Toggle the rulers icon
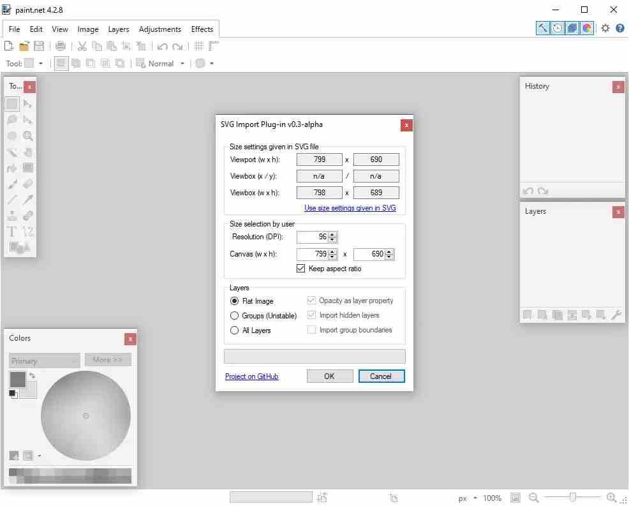The image size is (629, 506). point(214,46)
